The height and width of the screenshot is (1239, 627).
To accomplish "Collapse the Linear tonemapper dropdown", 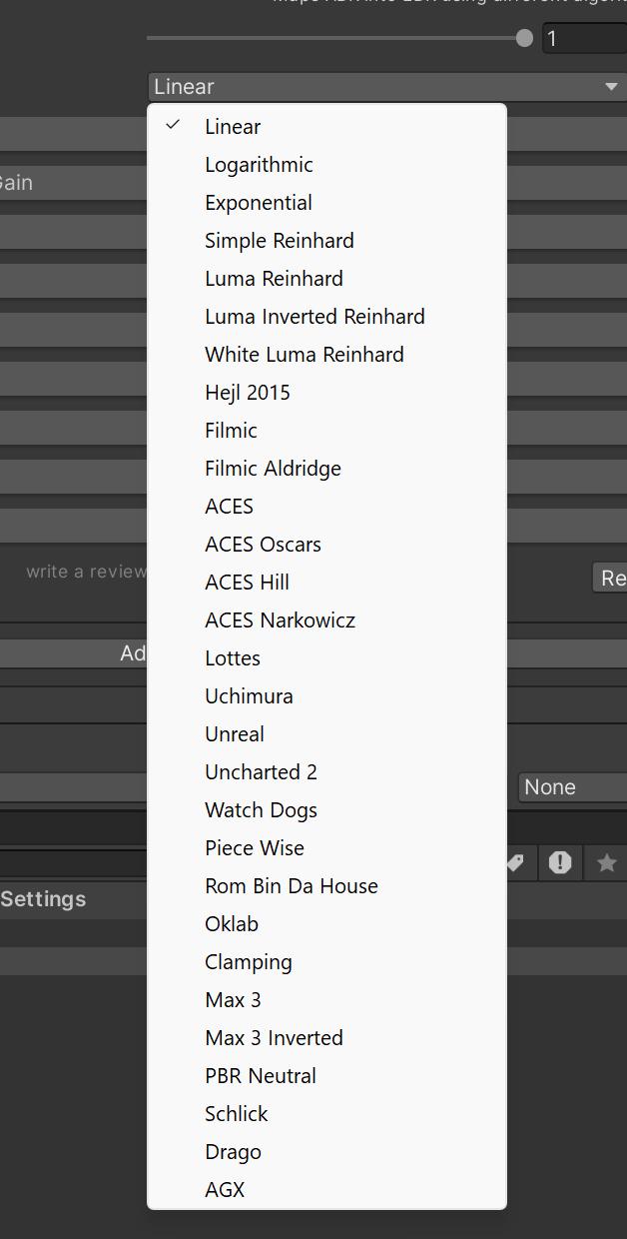I will (x=379, y=87).
